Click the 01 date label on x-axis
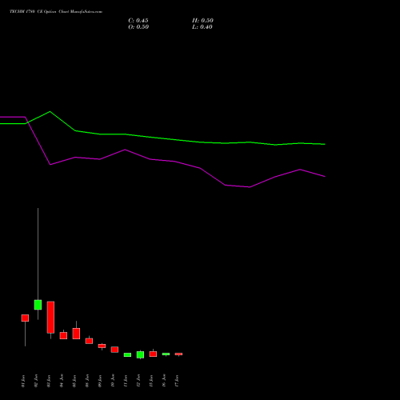Image resolution: width=400 pixels, height=400 pixels. 23,381
